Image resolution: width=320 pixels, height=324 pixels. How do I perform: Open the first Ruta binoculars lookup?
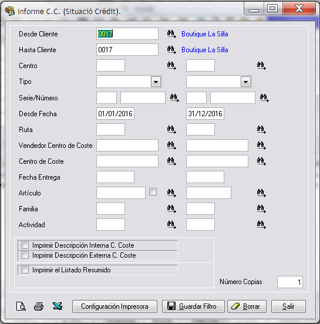pyautogui.click(x=171, y=130)
